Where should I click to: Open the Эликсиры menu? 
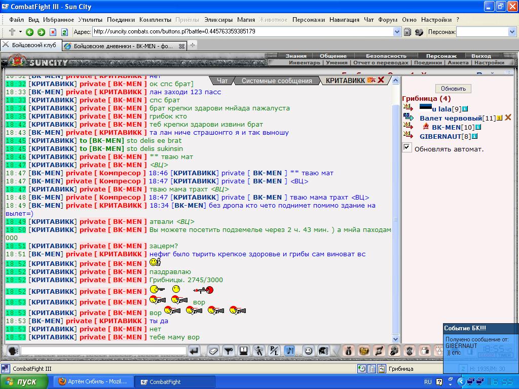click(x=218, y=20)
